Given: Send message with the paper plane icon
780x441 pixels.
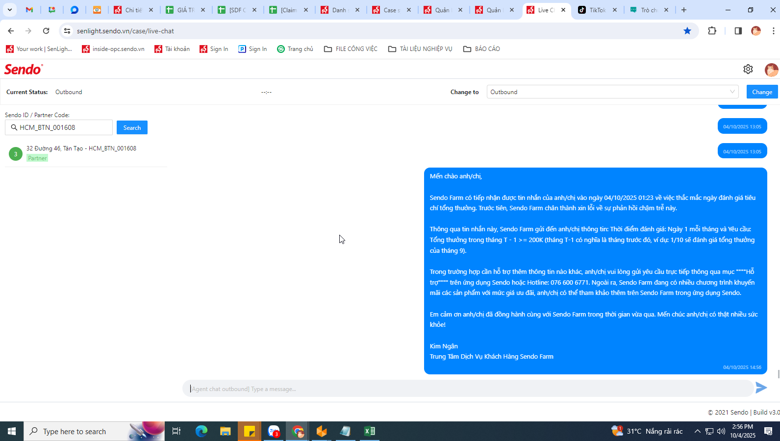Looking at the screenshot, I should 761,388.
